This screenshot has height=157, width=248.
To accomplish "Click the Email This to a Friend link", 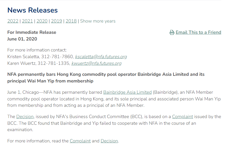I will [x=198, y=33].
